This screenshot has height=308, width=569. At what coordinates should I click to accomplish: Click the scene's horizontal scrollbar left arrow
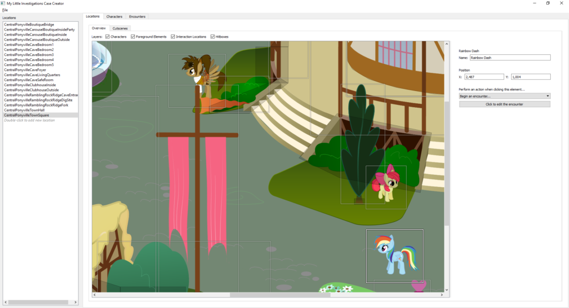coord(94,295)
